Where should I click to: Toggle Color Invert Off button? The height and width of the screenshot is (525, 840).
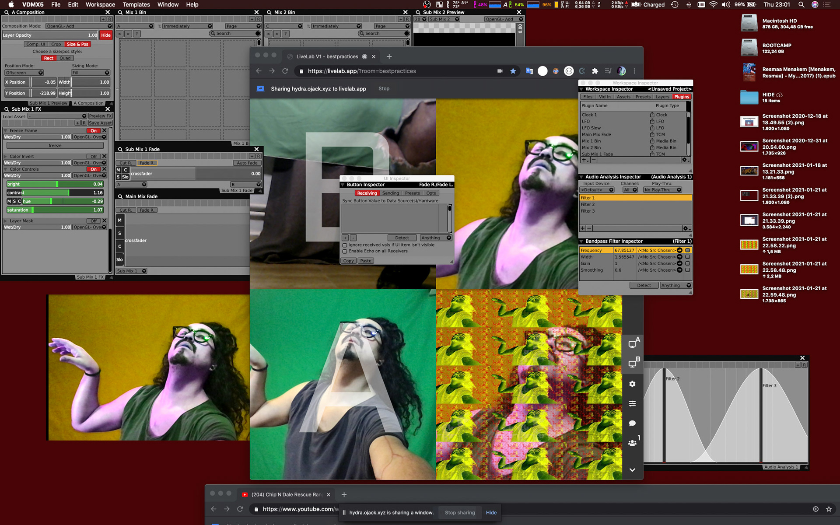coord(93,156)
